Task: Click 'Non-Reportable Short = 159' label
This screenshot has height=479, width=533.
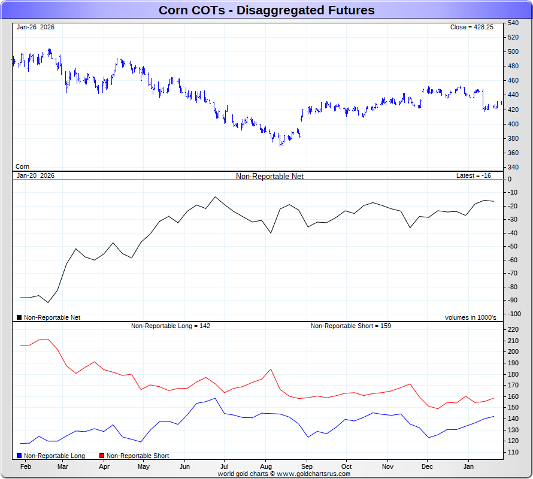Action: (351, 326)
